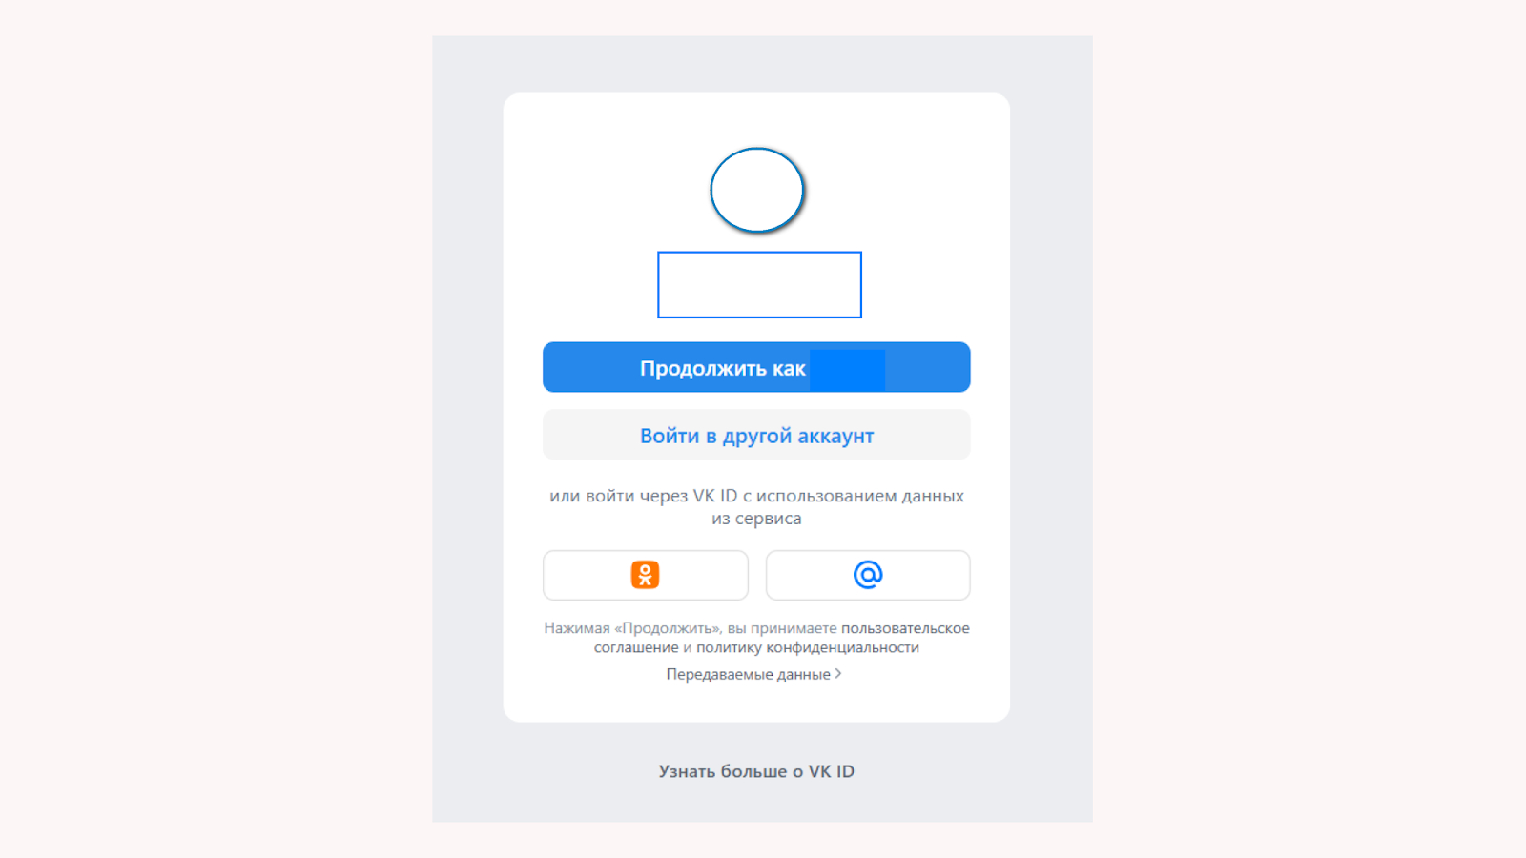Click the orange Odnoklassniki login button

click(x=646, y=575)
